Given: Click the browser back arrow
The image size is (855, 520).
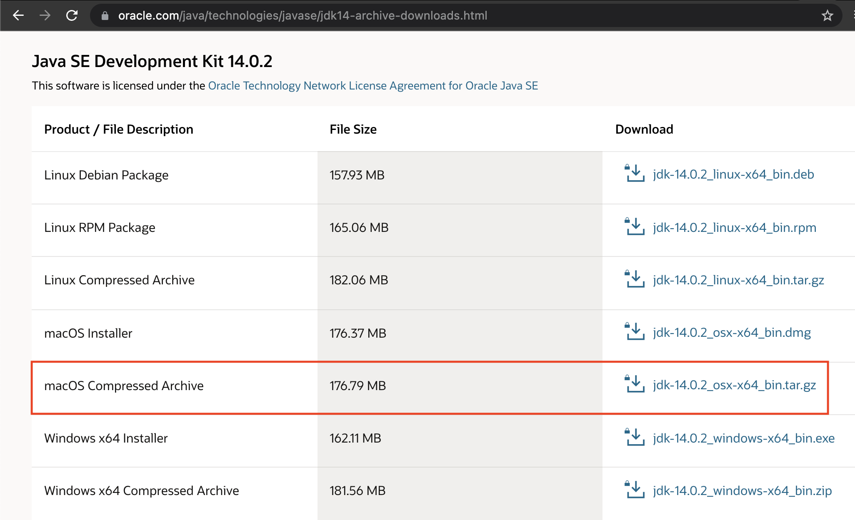Looking at the screenshot, I should pyautogui.click(x=18, y=16).
